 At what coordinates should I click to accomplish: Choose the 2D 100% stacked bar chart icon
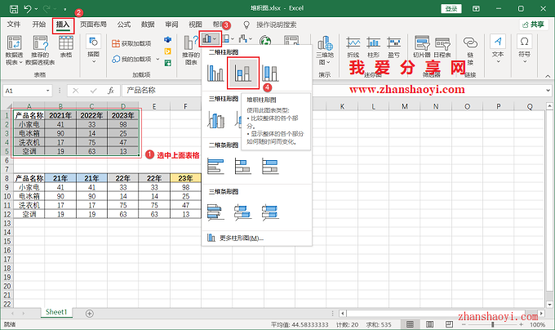(270, 167)
